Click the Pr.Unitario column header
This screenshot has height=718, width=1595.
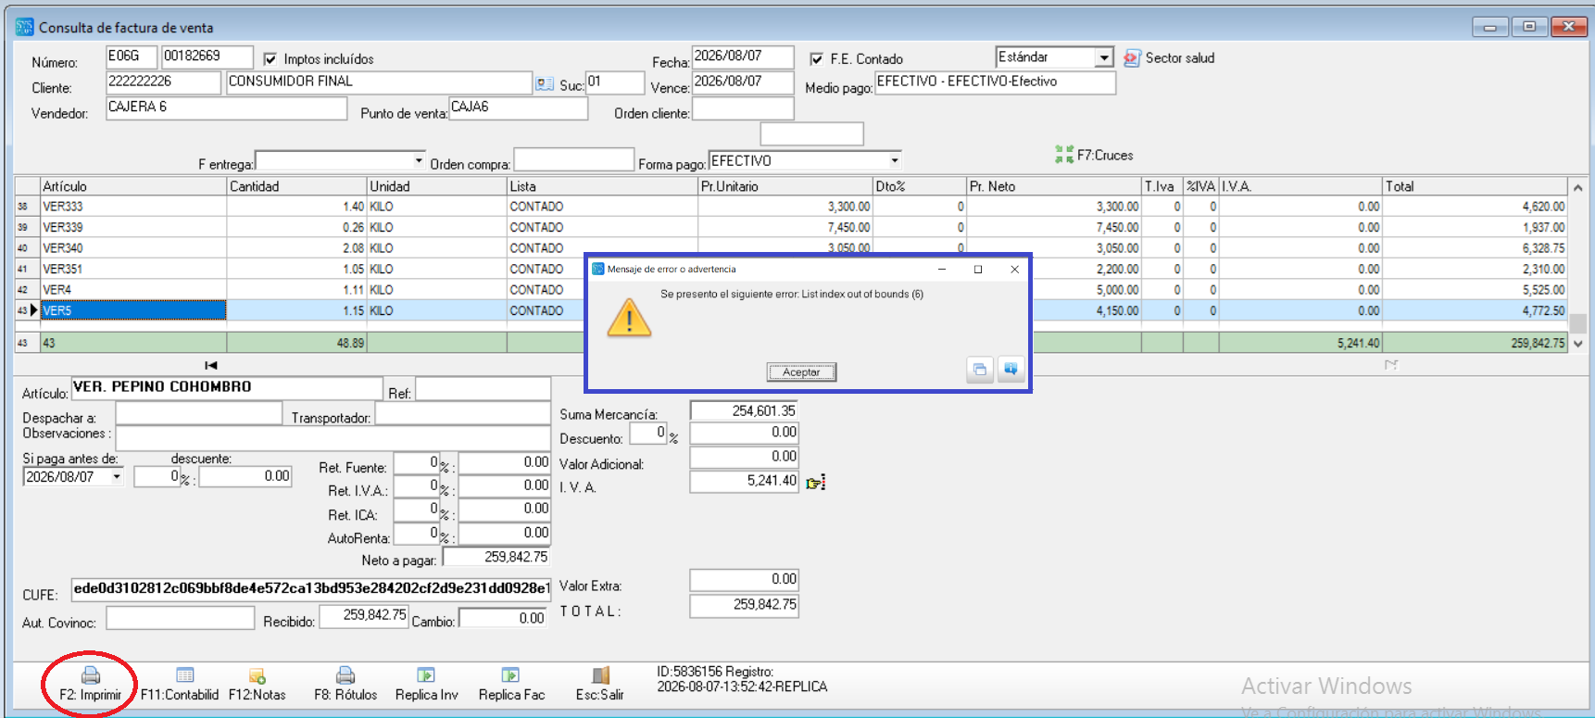point(785,186)
